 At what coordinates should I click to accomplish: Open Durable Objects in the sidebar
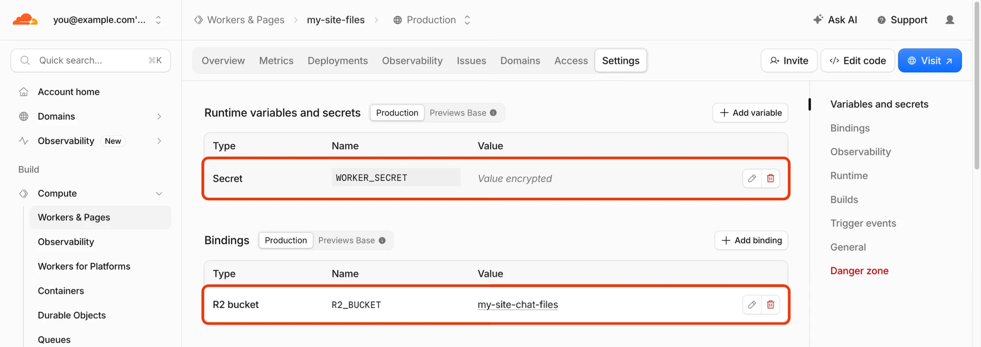[x=72, y=315]
